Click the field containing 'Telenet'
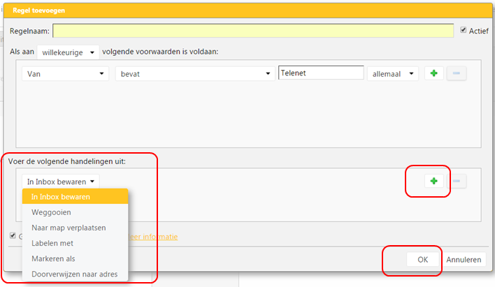This screenshot has height=287, width=495. coord(320,73)
